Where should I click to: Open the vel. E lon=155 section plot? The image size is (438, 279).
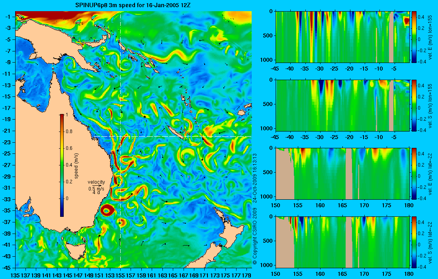coord(342,37)
